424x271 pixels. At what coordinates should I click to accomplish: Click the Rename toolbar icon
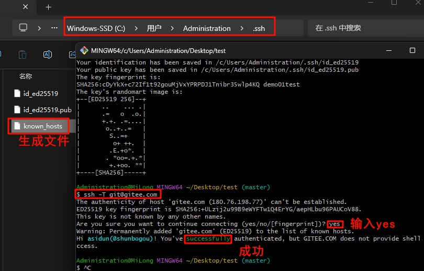pos(48,55)
